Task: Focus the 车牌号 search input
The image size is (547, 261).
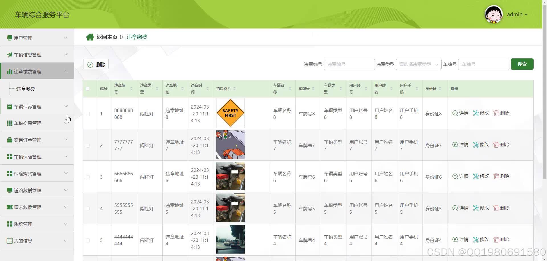Action: pyautogui.click(x=483, y=64)
